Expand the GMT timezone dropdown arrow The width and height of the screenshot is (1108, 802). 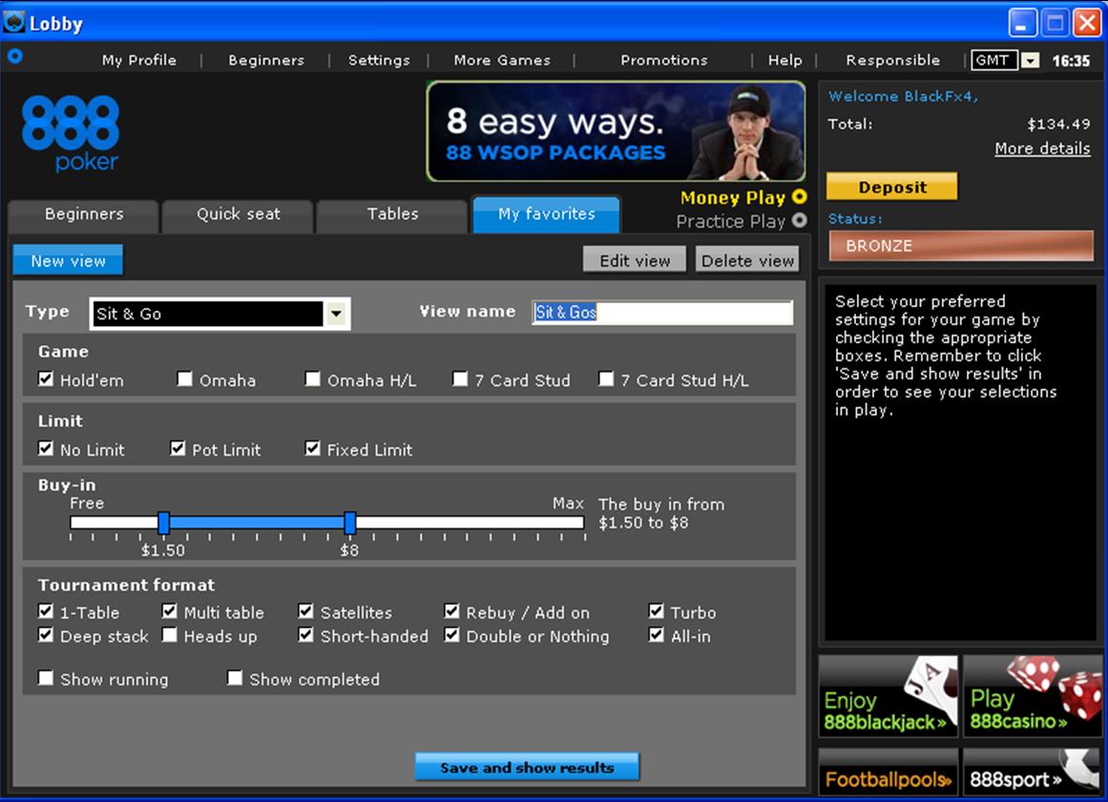[x=1031, y=60]
